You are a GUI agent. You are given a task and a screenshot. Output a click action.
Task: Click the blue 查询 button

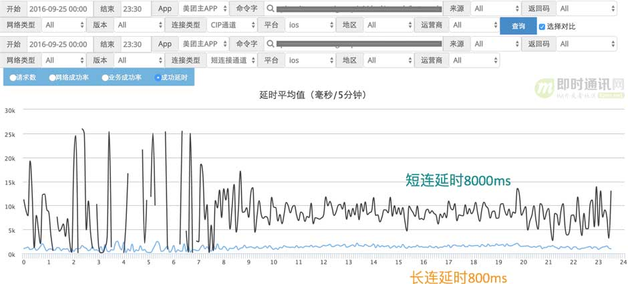tap(518, 27)
